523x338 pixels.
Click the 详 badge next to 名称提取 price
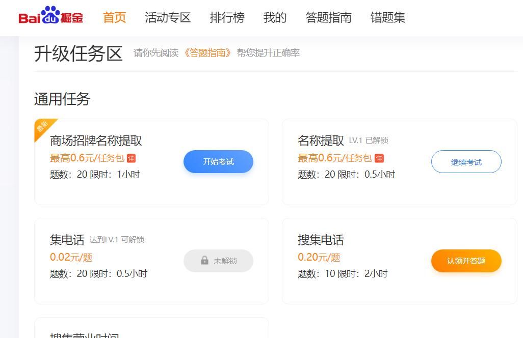pyautogui.click(x=378, y=159)
